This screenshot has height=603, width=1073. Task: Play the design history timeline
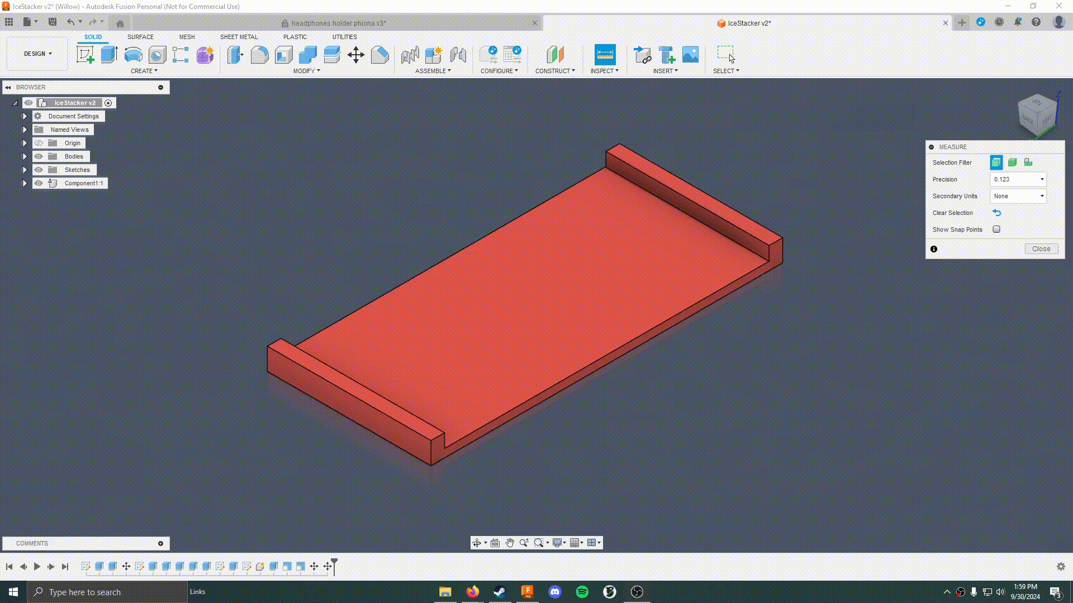click(x=37, y=566)
